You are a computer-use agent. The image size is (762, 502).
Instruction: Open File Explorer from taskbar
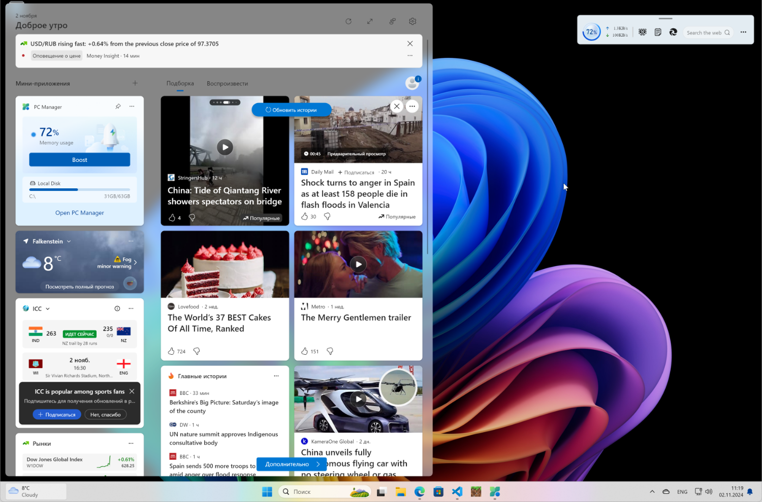(400, 491)
